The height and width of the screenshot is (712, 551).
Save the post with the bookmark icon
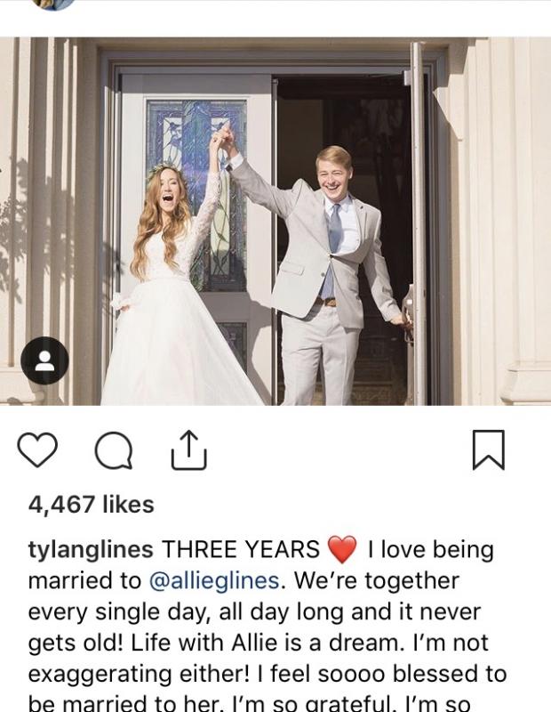pyautogui.click(x=489, y=449)
